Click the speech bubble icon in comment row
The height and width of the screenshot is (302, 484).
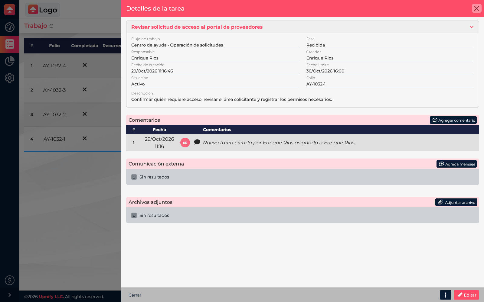(x=197, y=142)
